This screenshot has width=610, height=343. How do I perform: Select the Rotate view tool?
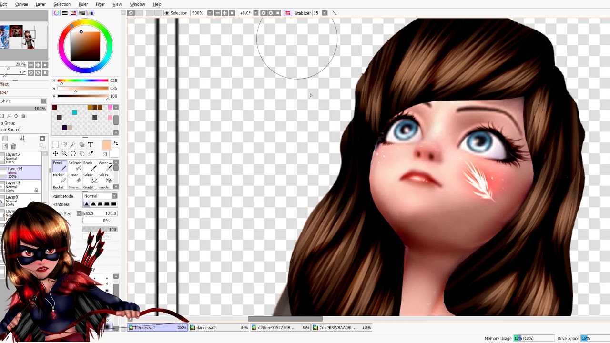tap(73, 153)
